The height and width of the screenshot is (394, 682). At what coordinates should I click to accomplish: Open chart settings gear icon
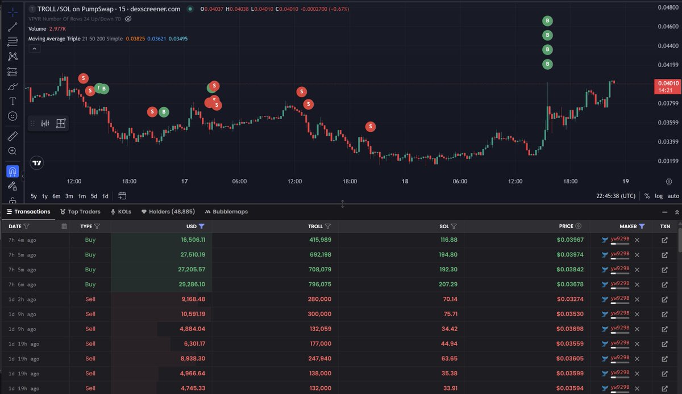[x=669, y=181]
